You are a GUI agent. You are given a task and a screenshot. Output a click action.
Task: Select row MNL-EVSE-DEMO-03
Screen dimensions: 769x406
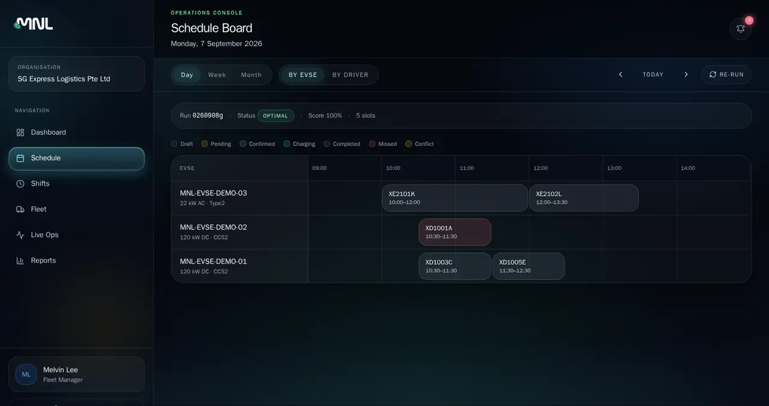[240, 198]
